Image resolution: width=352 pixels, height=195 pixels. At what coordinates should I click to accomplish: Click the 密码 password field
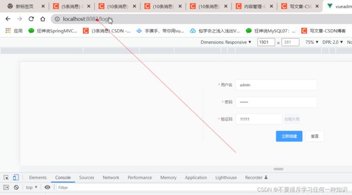pos(276,102)
